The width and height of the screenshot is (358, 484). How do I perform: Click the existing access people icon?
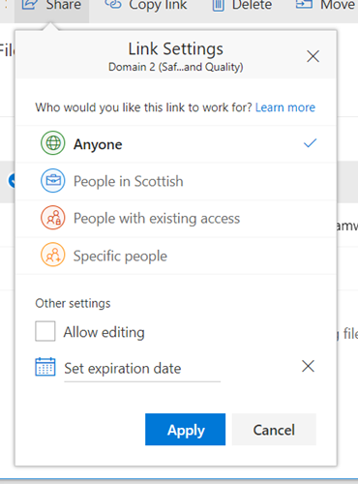coord(53,218)
